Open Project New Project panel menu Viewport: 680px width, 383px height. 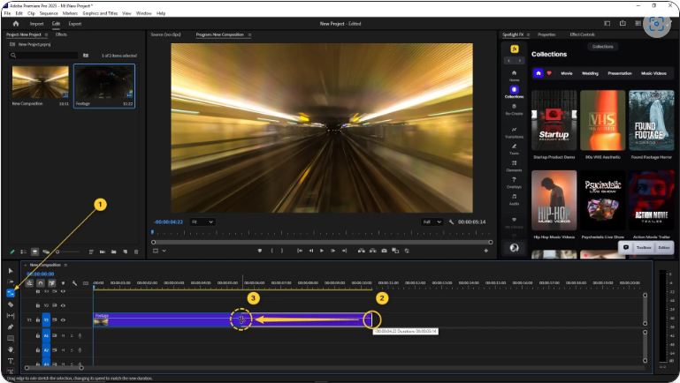coord(46,34)
